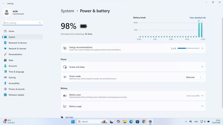
Task: Expand the Screen and sleep section
Action: (x=133, y=67)
